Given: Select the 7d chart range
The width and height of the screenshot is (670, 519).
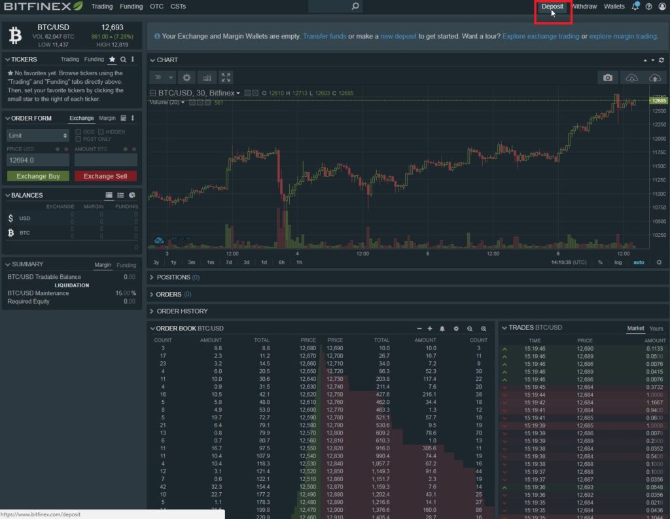Looking at the screenshot, I should pyautogui.click(x=228, y=262).
